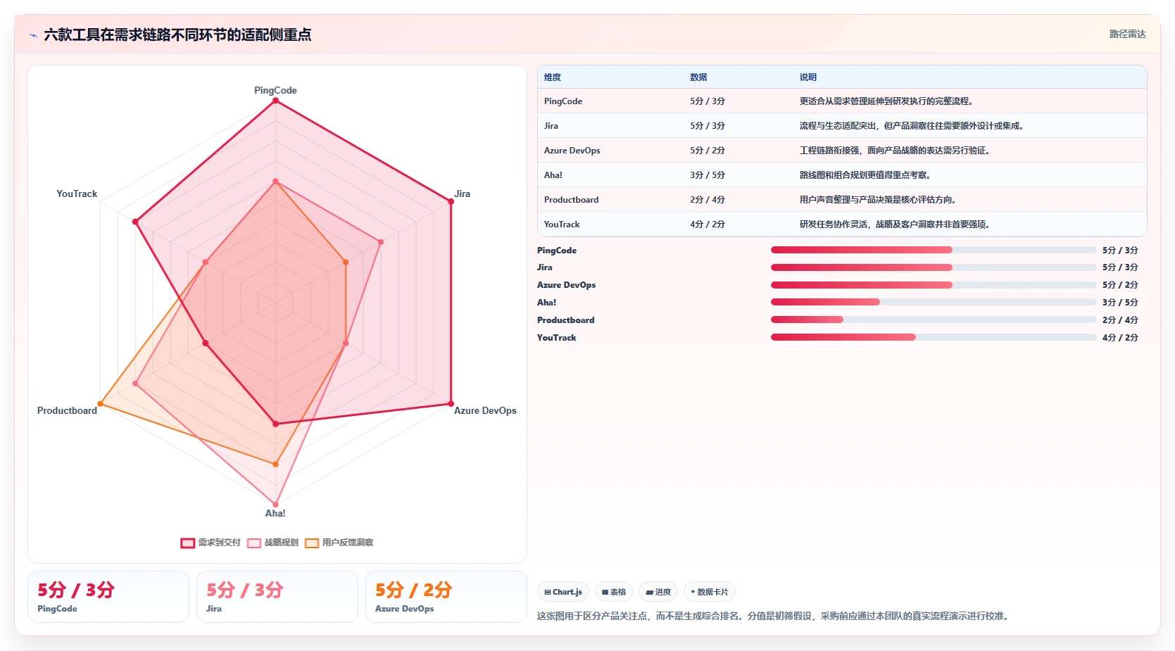Click the footnote text starting 这张图用于区分产品关注点

pyautogui.click(x=774, y=616)
